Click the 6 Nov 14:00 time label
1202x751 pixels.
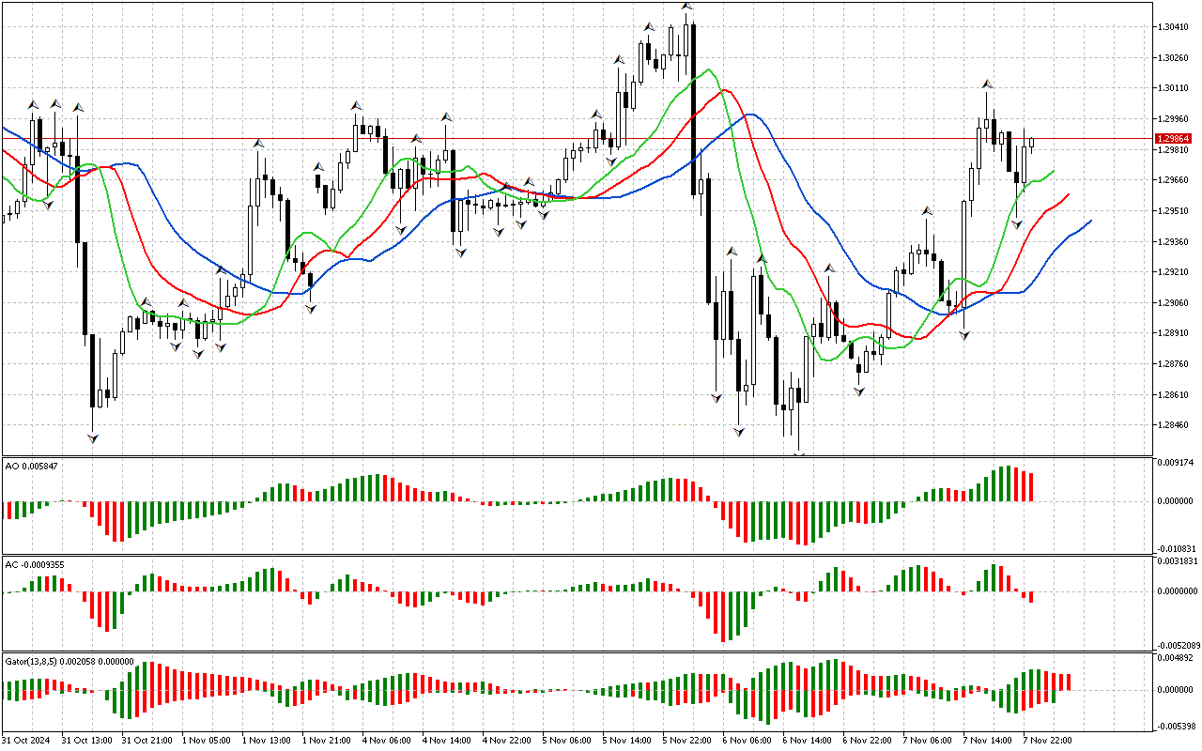pos(808,741)
